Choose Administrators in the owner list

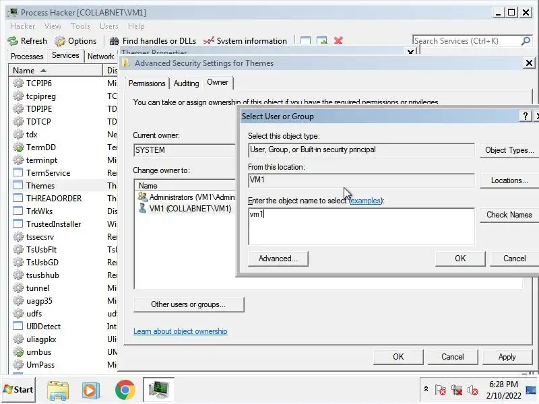pos(186,197)
